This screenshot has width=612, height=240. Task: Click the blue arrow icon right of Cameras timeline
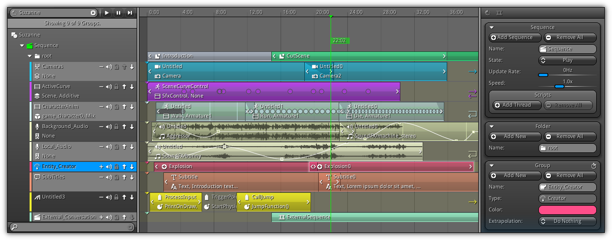pos(472,72)
